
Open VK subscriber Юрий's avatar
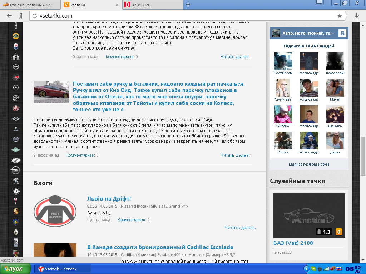(283, 141)
